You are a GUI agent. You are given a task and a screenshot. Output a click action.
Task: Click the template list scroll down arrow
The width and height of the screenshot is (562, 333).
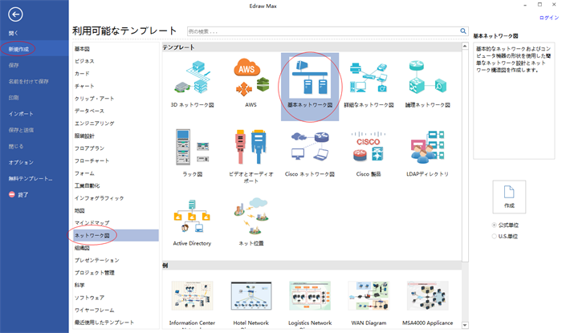(465, 325)
